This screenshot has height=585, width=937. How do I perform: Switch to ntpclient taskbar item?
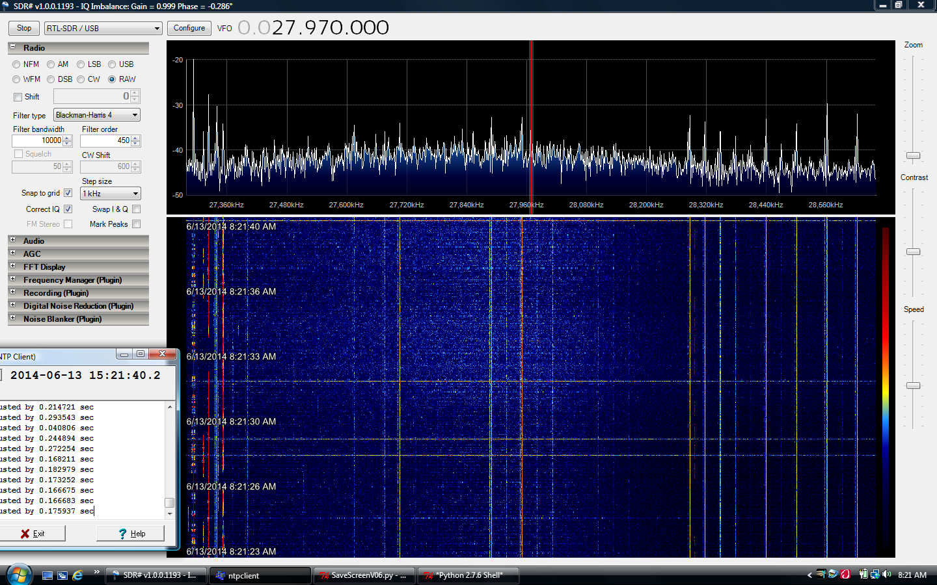click(260, 575)
